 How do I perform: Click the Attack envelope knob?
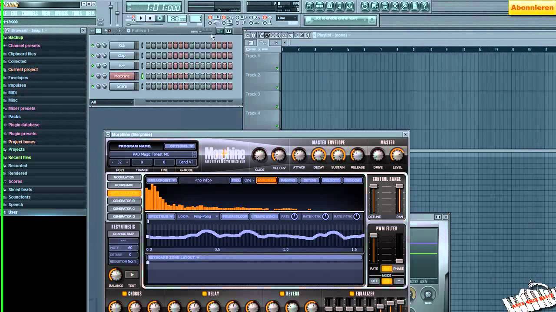tap(299, 155)
